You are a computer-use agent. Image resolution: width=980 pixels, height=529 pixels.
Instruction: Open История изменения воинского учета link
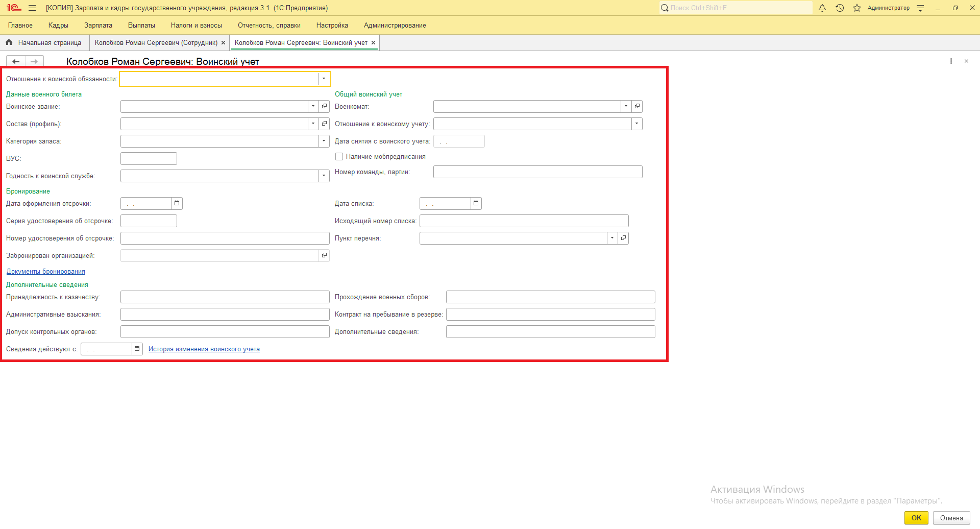[204, 349]
